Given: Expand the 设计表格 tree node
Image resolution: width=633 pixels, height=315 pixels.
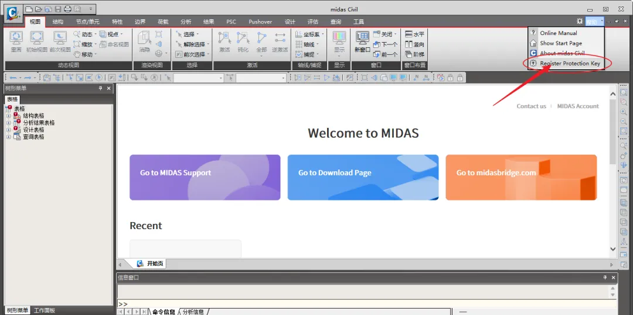Looking at the screenshot, I should click(8, 130).
